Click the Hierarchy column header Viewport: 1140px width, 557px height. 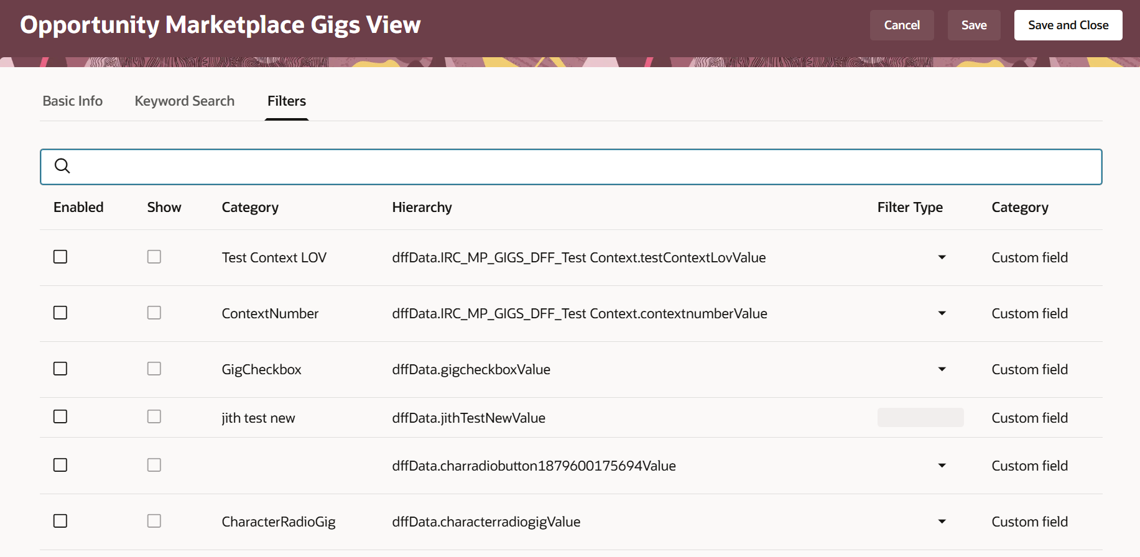tap(422, 207)
